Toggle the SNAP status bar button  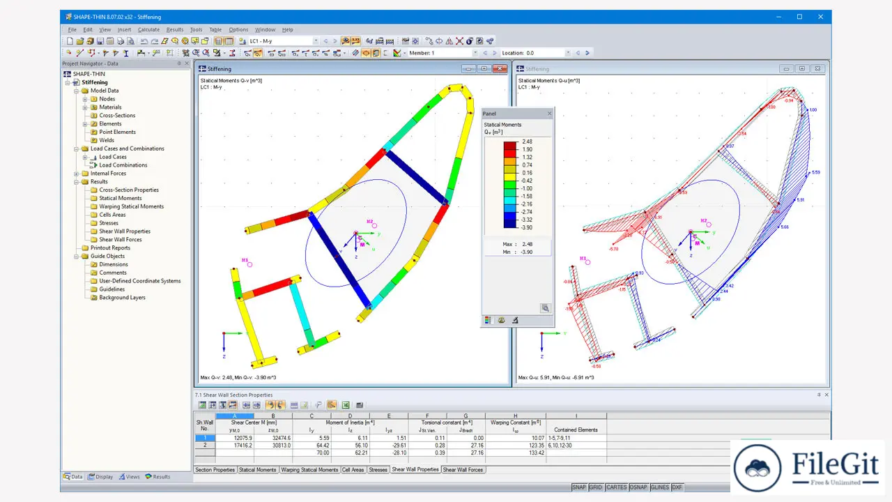(579, 487)
